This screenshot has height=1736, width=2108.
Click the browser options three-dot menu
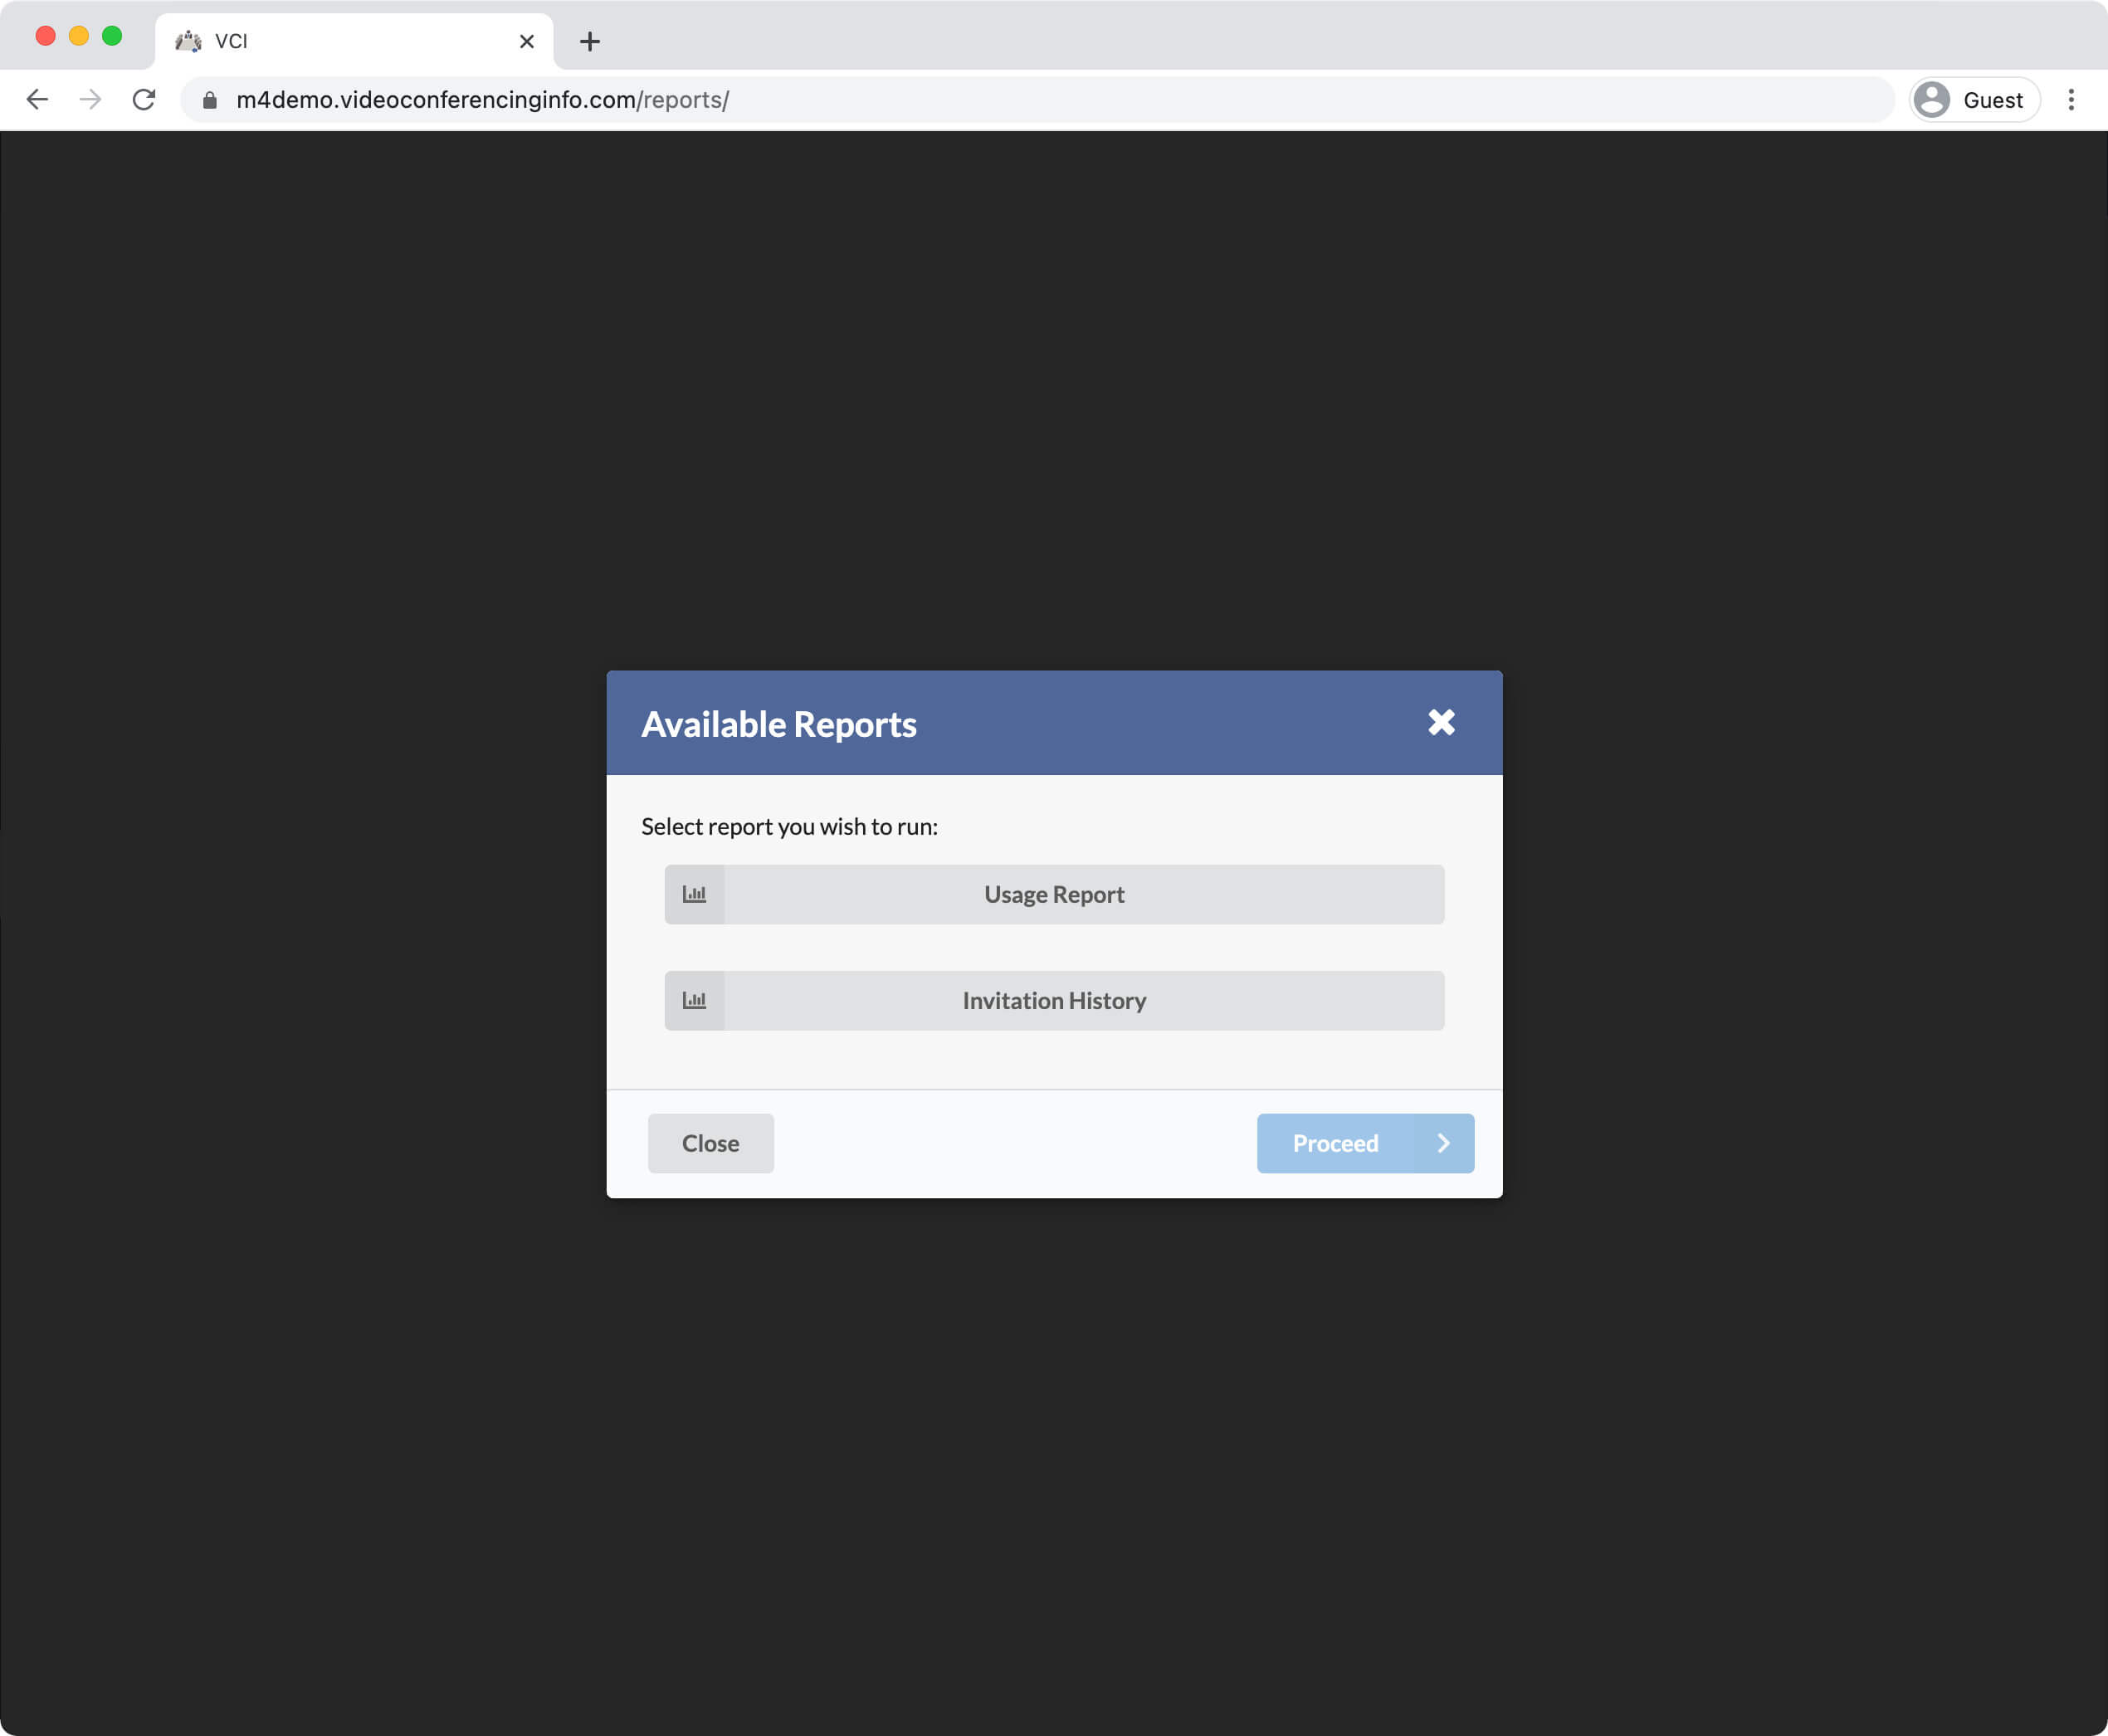pos(2071,100)
